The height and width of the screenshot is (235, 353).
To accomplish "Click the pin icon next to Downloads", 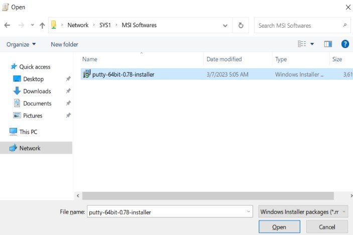I will tap(68, 91).
